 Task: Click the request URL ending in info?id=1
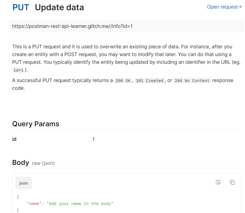73,26
